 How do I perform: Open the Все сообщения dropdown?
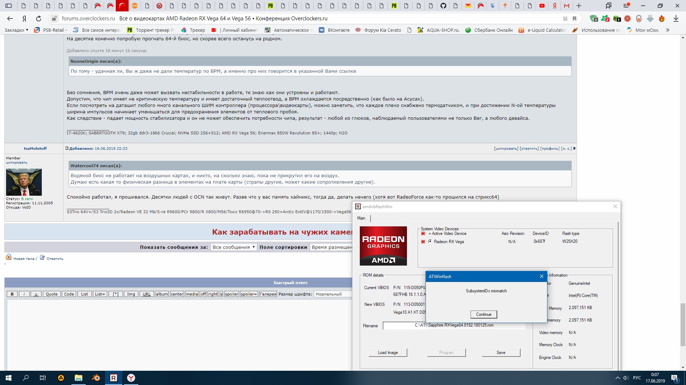[234, 247]
